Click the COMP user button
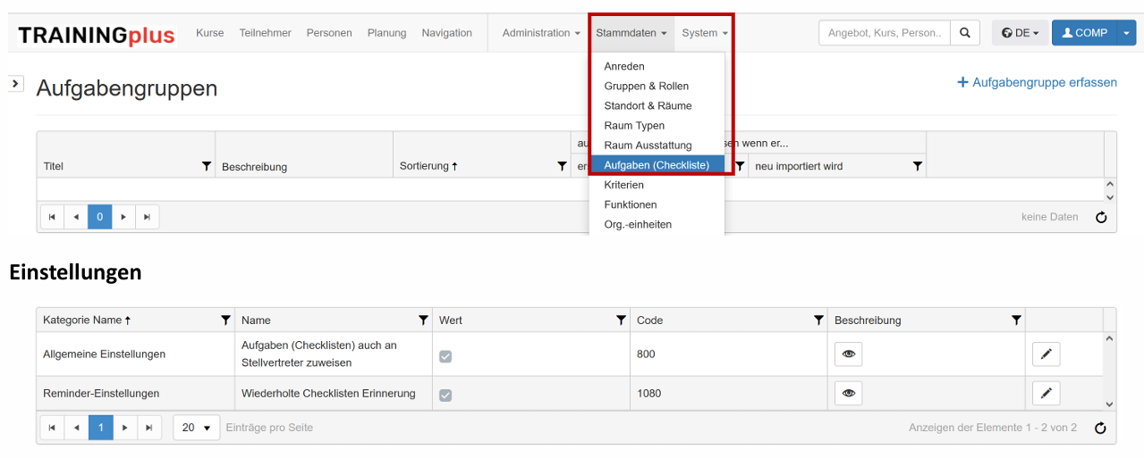1144x458 pixels. (x=1084, y=33)
